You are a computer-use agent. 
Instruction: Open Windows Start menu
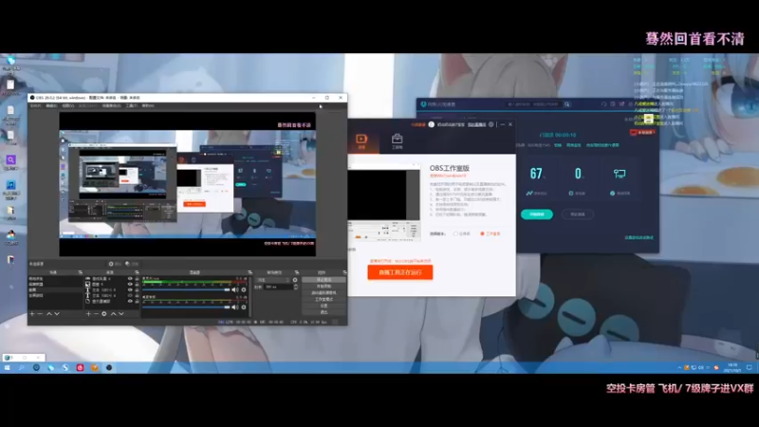[8, 368]
